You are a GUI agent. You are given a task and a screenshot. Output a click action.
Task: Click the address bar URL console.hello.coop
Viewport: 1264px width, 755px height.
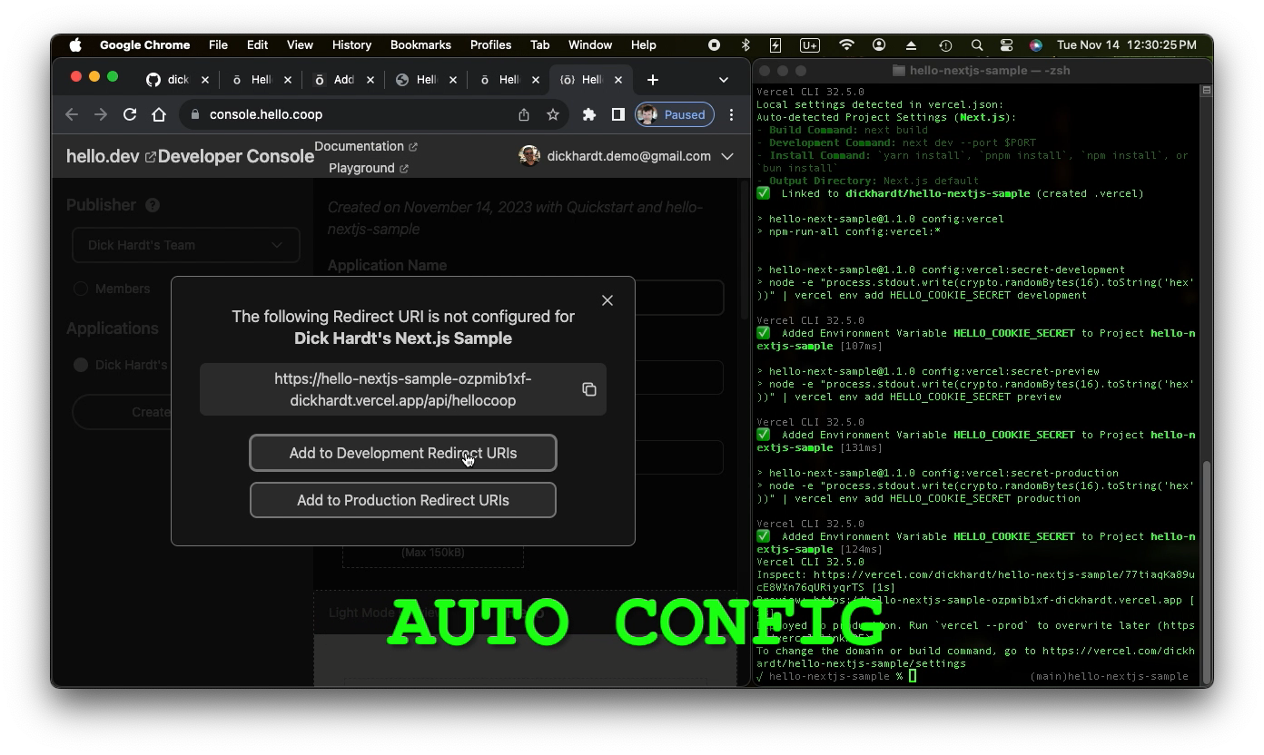point(266,114)
